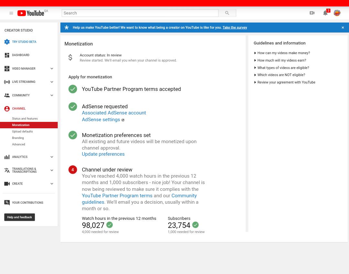This screenshot has height=274, width=349.
Task: Expand 'Review your agreement with YouTube'
Action: point(285,83)
